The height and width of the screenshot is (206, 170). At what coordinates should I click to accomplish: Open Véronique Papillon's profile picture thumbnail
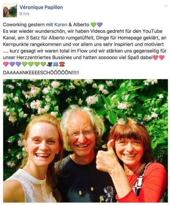pyautogui.click(x=10, y=11)
